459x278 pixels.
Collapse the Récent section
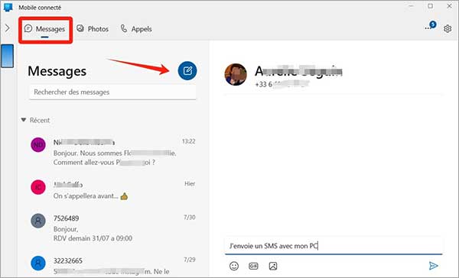(x=24, y=120)
